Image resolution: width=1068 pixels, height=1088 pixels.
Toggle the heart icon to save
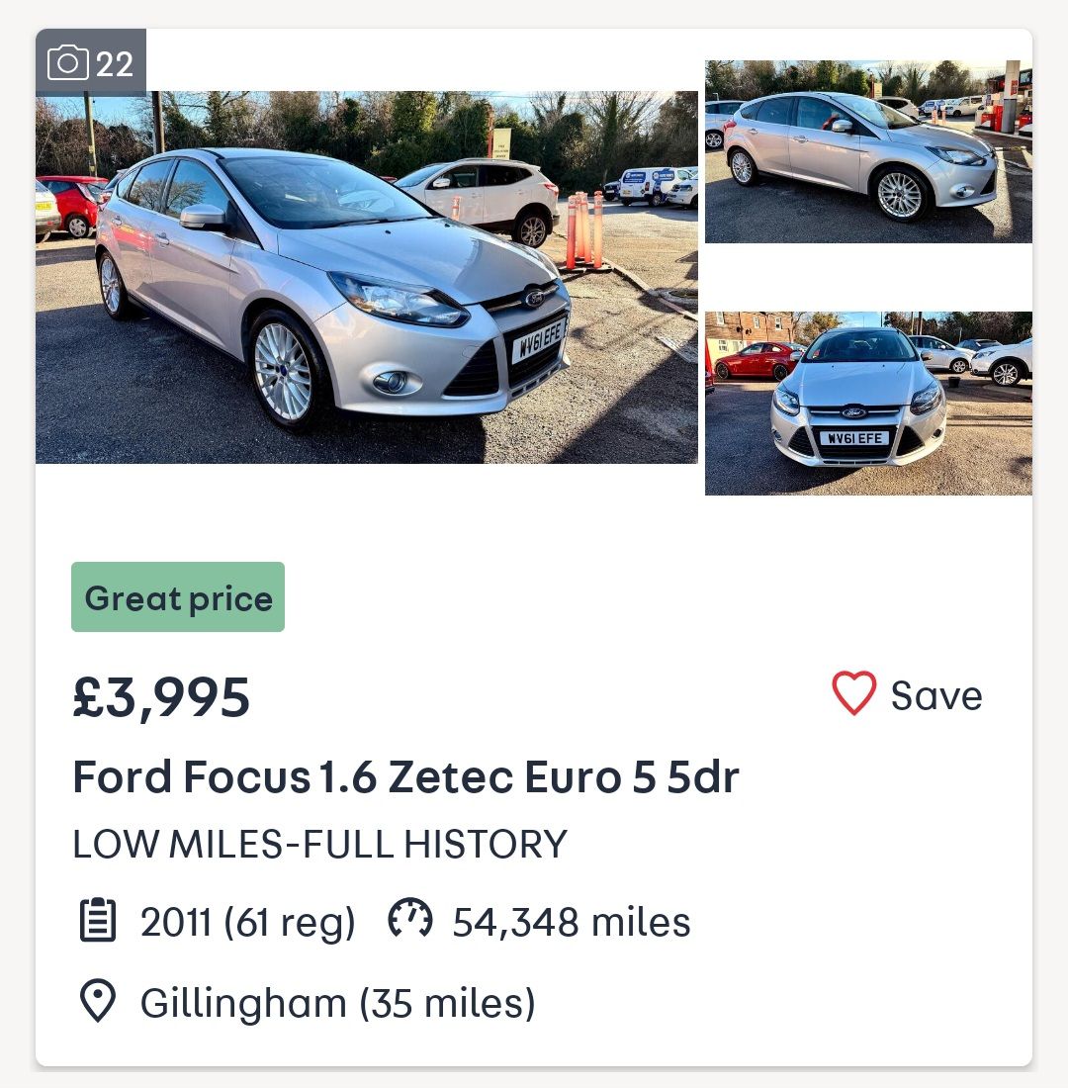click(854, 694)
